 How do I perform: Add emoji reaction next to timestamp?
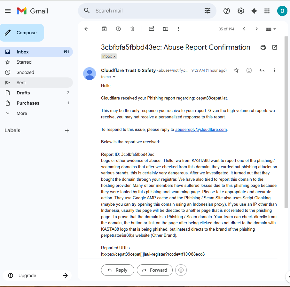249,70
